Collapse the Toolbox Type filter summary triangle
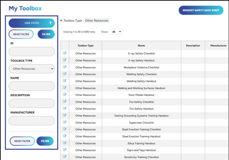Viewport: 229px width, 160px height. tap(61, 21)
